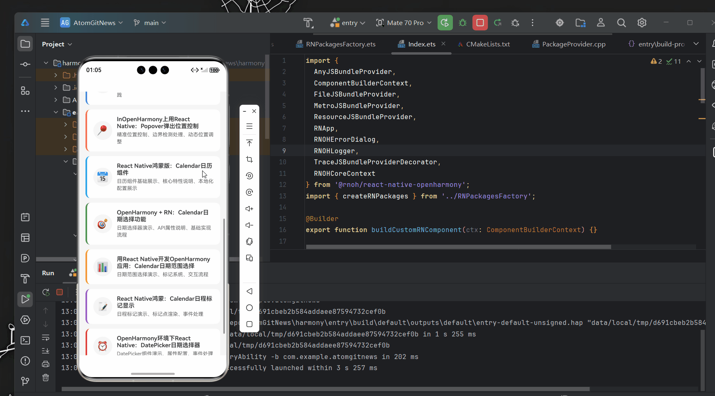Click the hot reload icon
This screenshot has height=396, width=715.
[498, 23]
